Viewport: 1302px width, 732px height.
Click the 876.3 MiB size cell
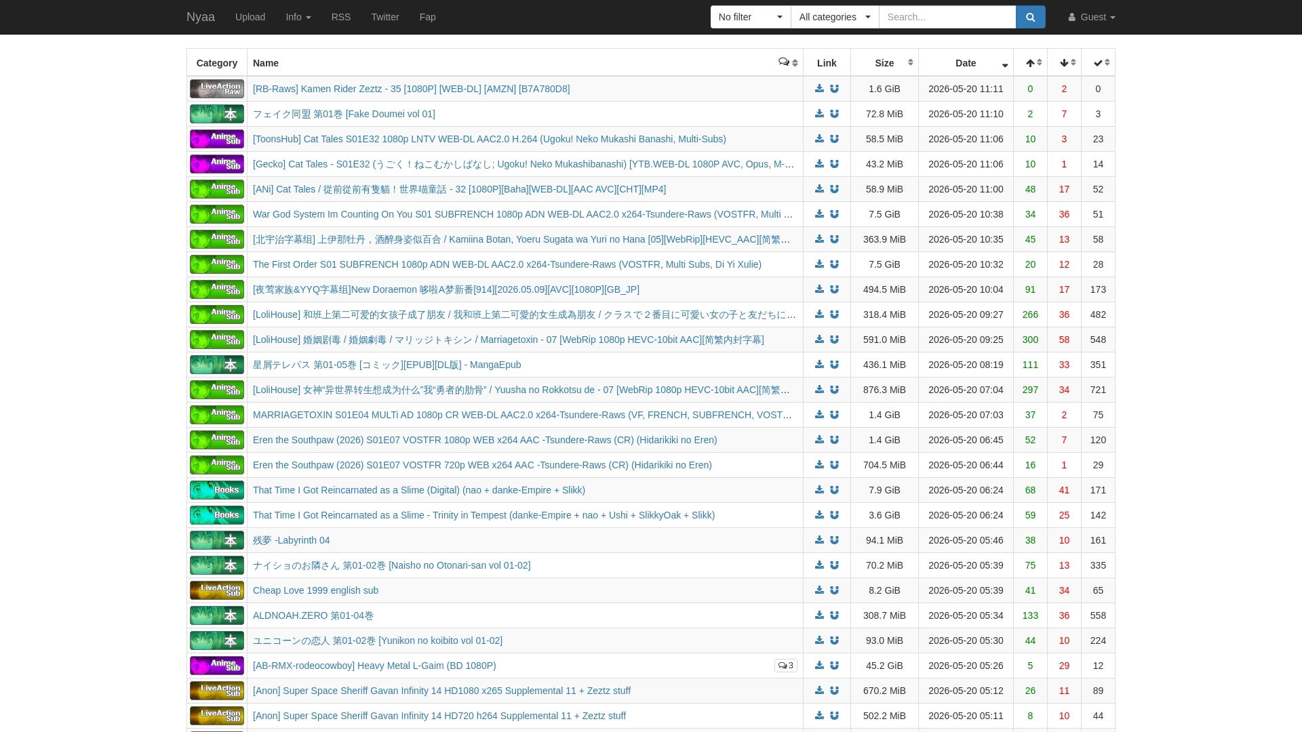coord(884,390)
